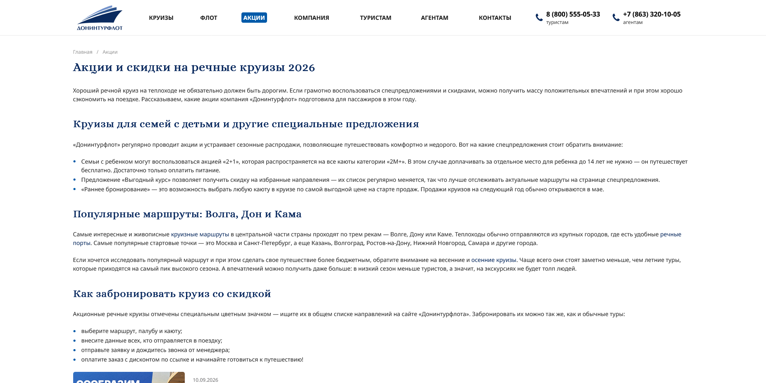Click the агентам label under phone number
Viewport: 766px width, 383px height.
[633, 22]
